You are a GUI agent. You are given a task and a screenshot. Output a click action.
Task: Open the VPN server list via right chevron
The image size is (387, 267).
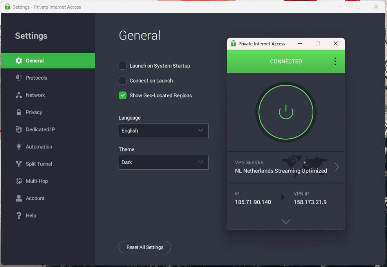click(x=336, y=167)
